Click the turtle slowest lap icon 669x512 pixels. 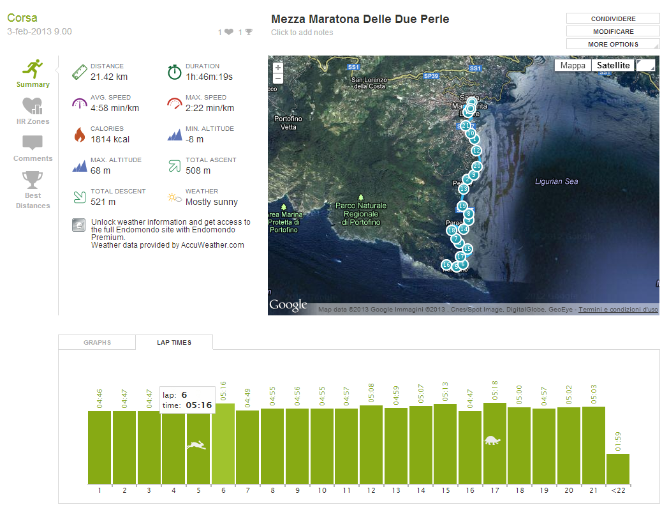492,440
